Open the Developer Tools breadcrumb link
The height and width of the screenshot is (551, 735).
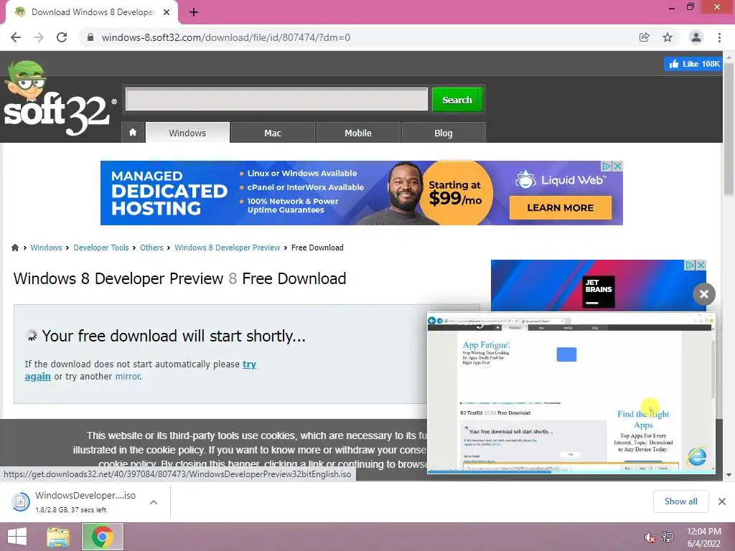(x=100, y=248)
